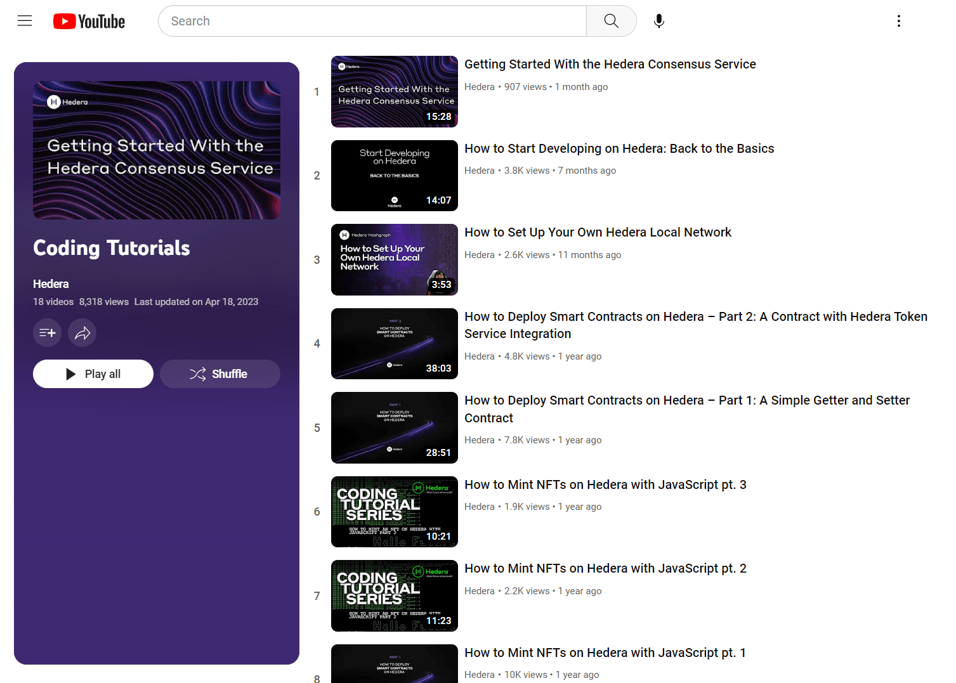Open the three-dot settings menu
This screenshot has width=956, height=683.
[898, 21]
